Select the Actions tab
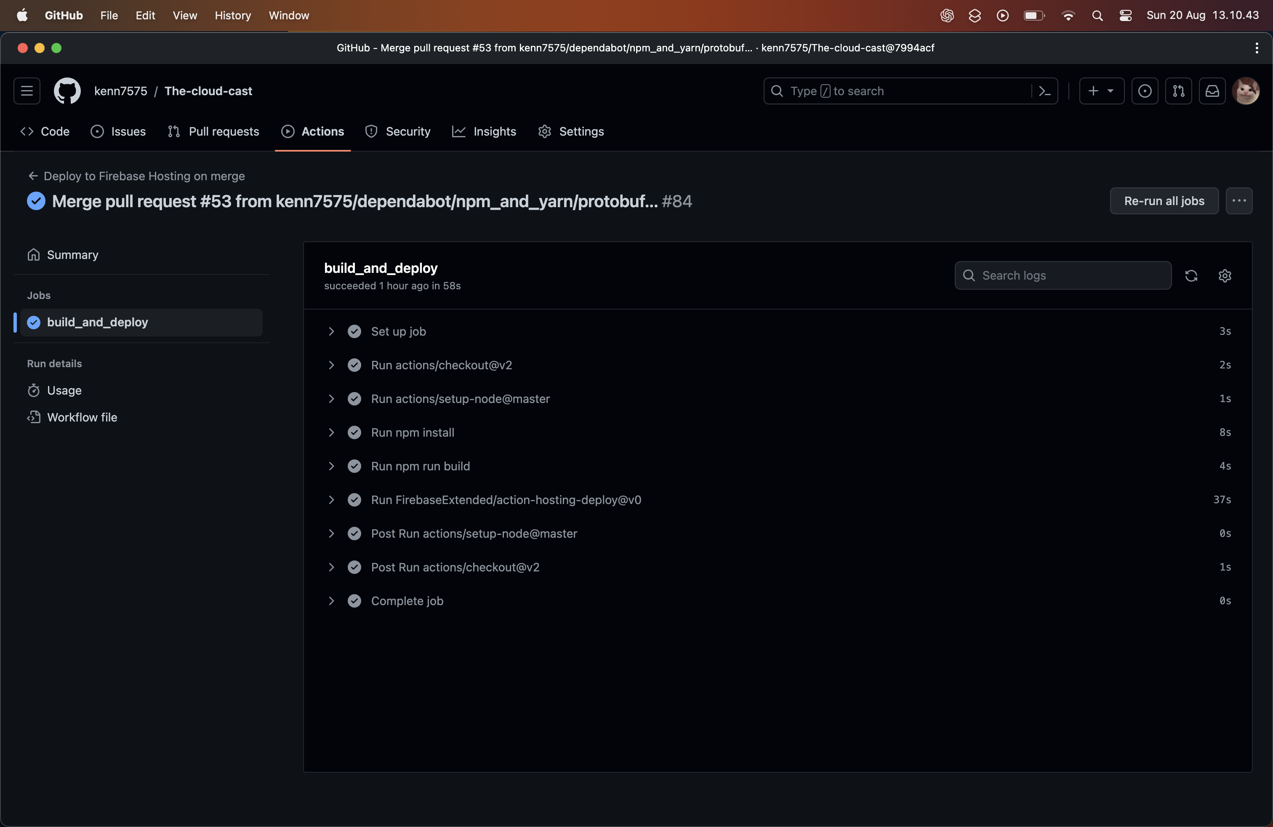 pyautogui.click(x=313, y=132)
